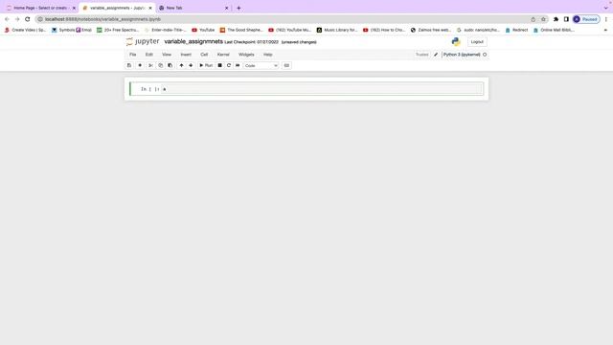
Task: Open the cell type dropdown showing Code
Action: 261,66
